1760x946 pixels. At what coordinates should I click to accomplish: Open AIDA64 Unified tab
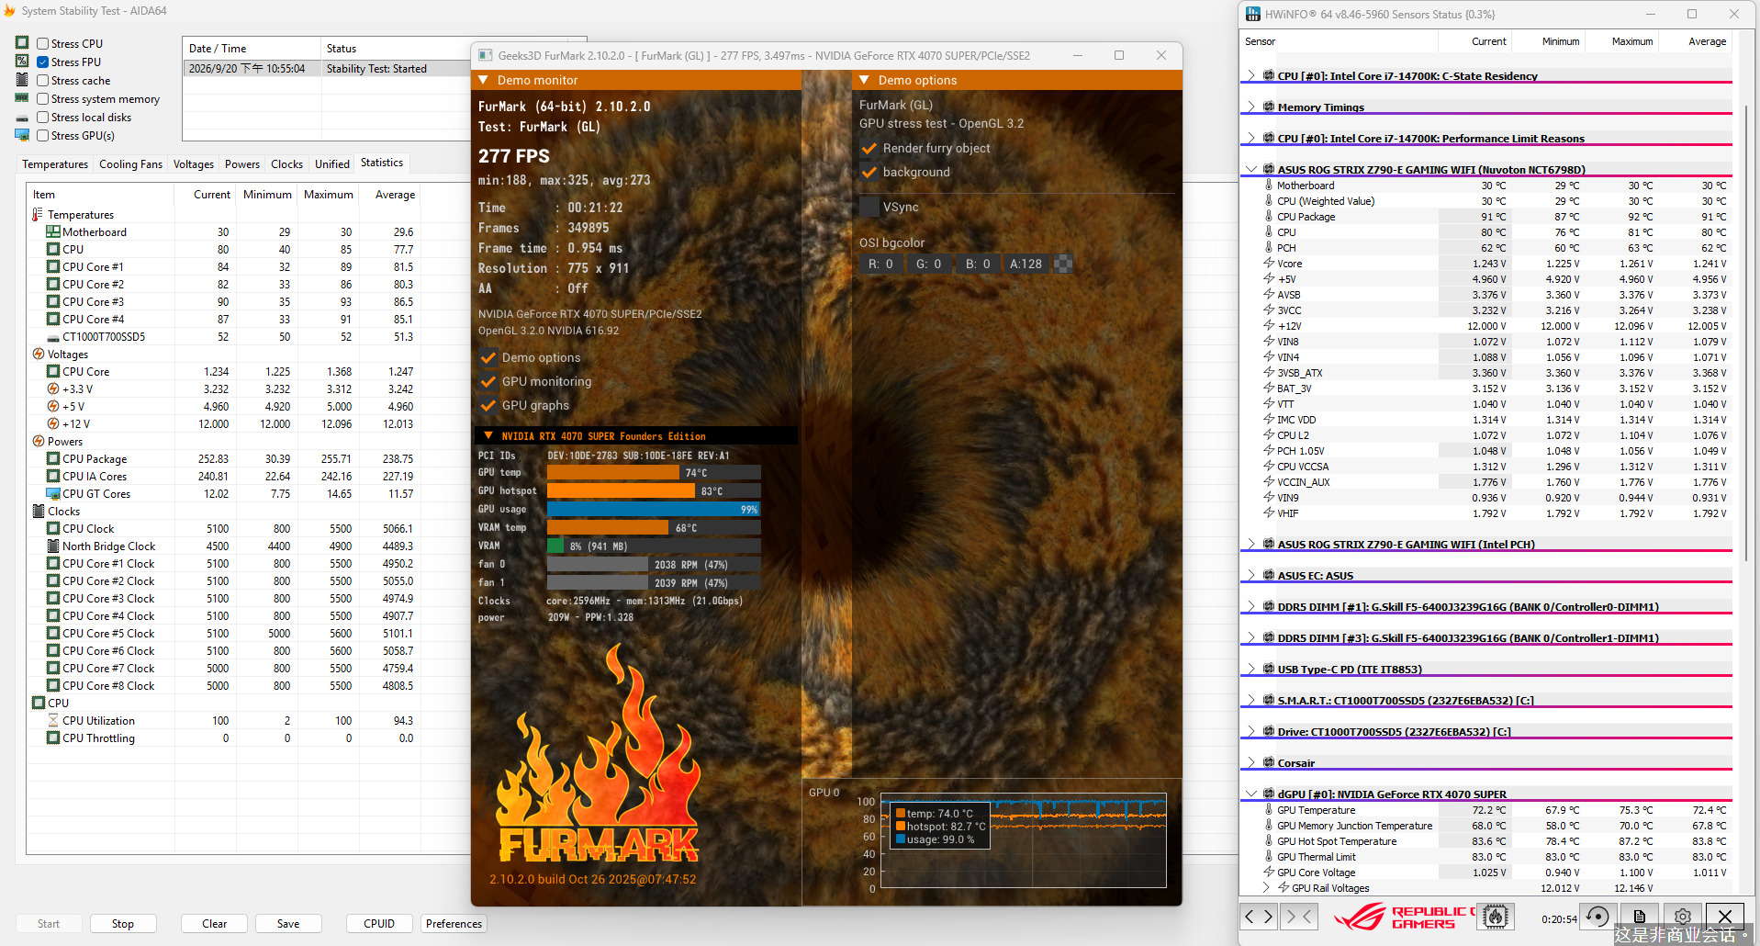[x=332, y=164]
